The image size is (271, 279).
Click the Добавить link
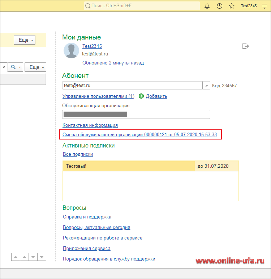[156, 96]
